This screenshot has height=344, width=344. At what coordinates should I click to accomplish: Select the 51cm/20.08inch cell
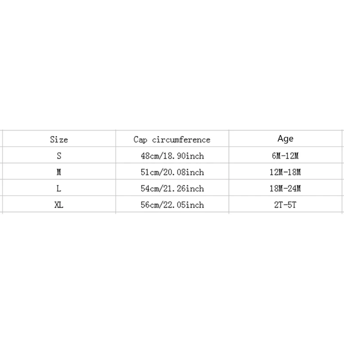click(172, 172)
